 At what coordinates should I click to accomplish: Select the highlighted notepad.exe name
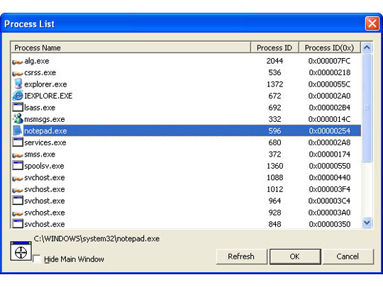[45, 131]
